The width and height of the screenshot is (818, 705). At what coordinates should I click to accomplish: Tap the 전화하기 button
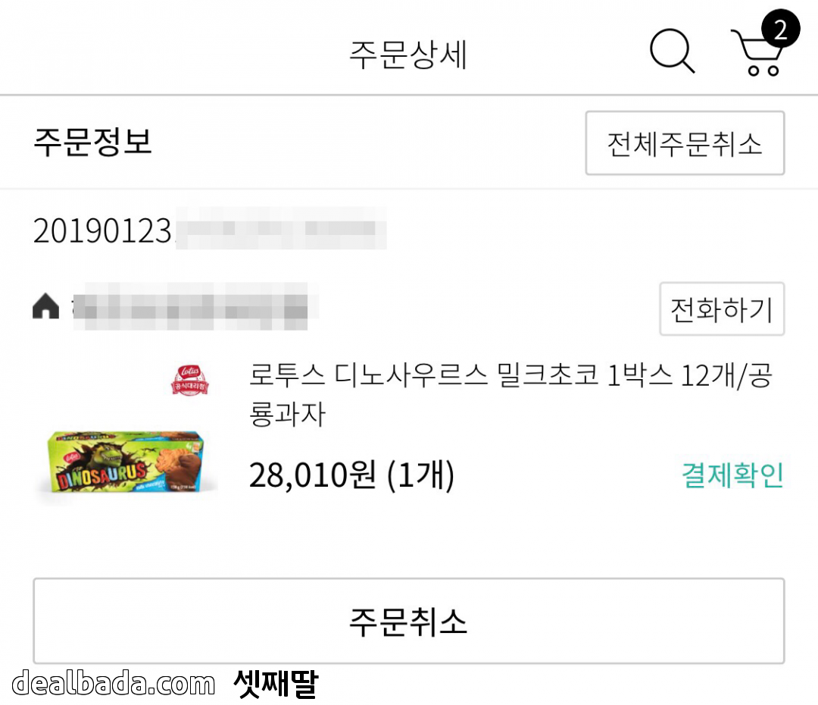pyautogui.click(x=721, y=309)
